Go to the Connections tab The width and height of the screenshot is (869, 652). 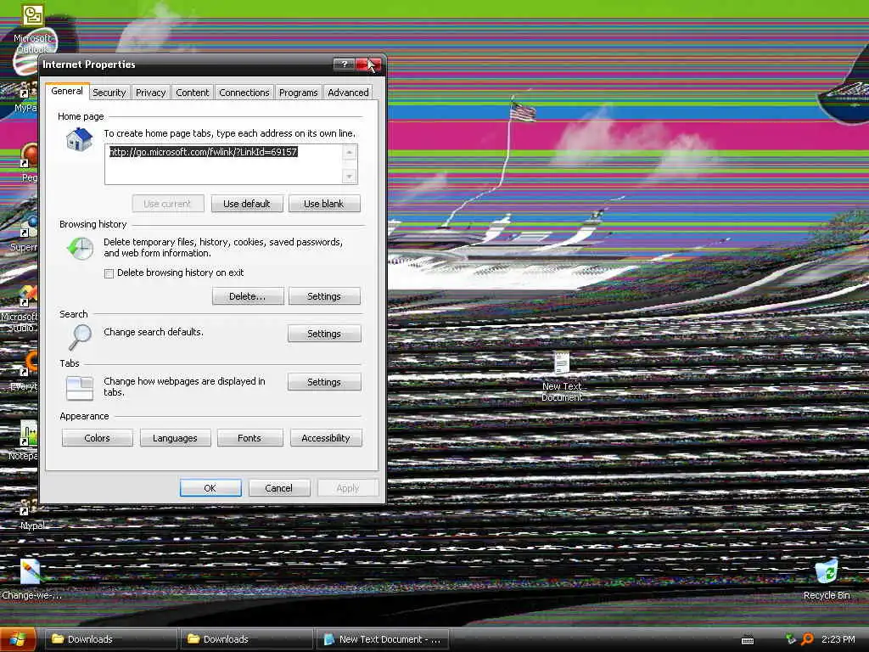click(244, 93)
